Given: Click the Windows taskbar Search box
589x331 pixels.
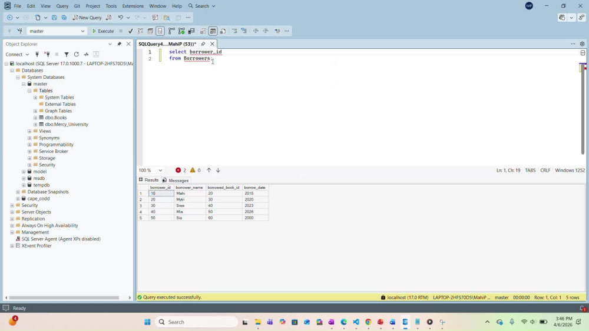Looking at the screenshot, I should point(197,322).
